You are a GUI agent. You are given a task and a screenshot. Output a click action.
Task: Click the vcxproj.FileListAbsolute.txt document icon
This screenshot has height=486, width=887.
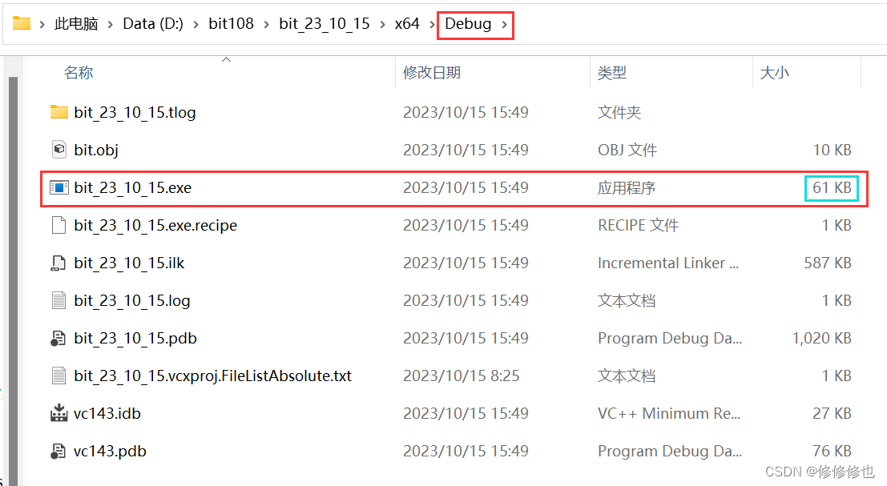58,376
